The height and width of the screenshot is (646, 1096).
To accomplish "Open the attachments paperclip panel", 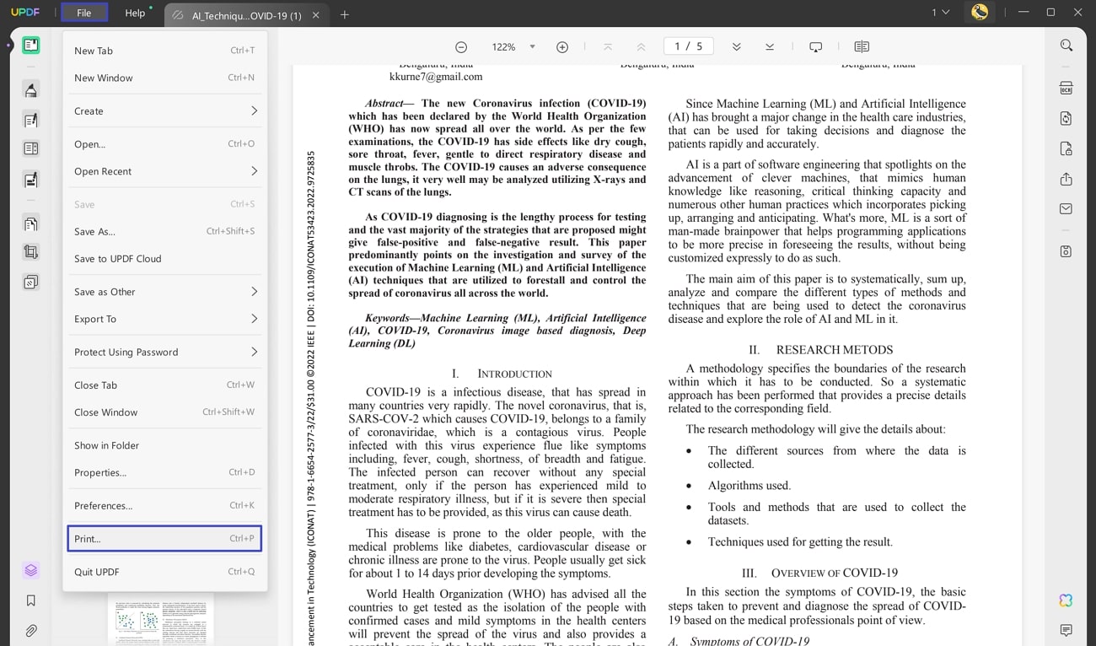I will (31, 631).
